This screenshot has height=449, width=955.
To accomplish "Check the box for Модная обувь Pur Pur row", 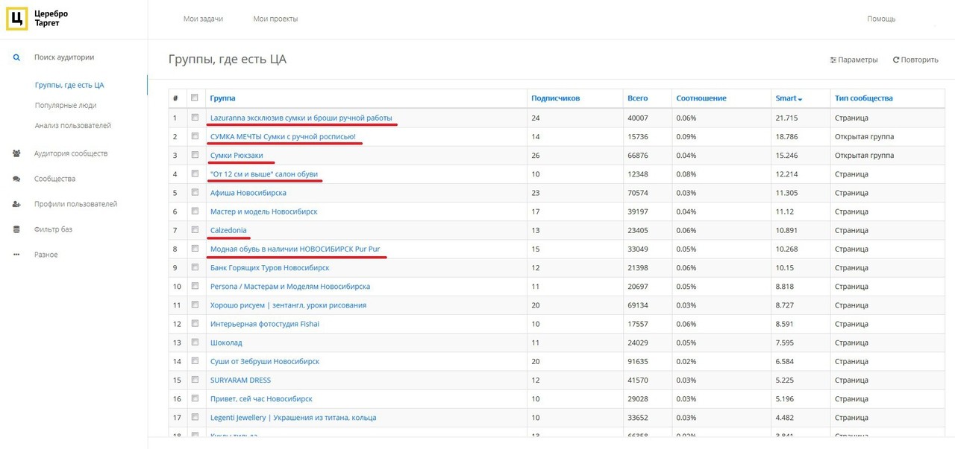I will pos(195,248).
